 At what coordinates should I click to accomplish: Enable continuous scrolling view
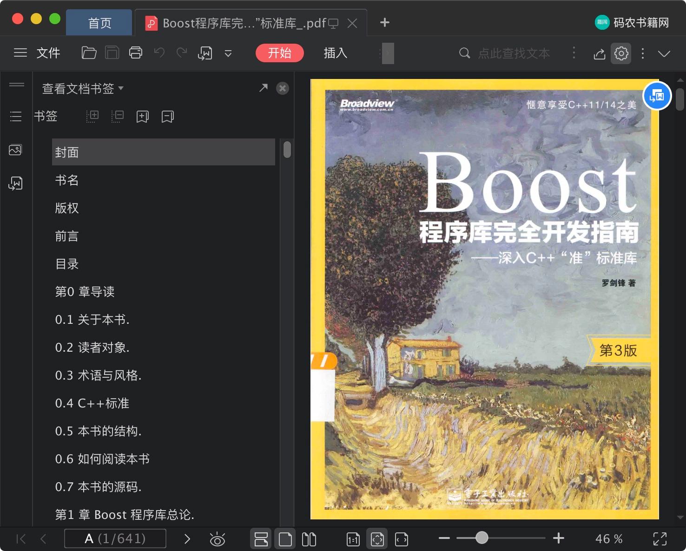261,539
